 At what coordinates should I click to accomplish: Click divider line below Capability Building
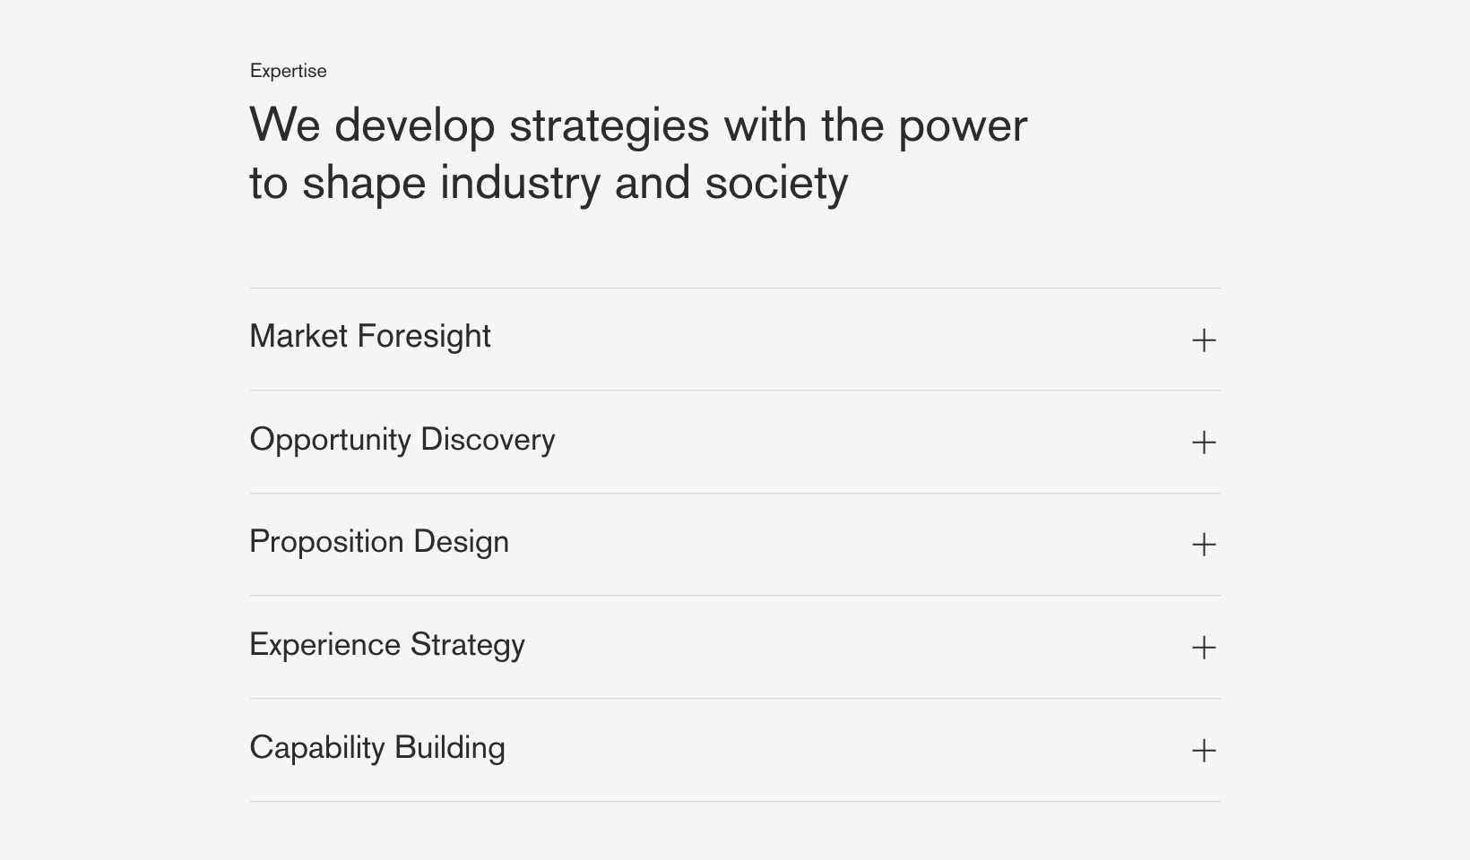pyautogui.click(x=735, y=801)
